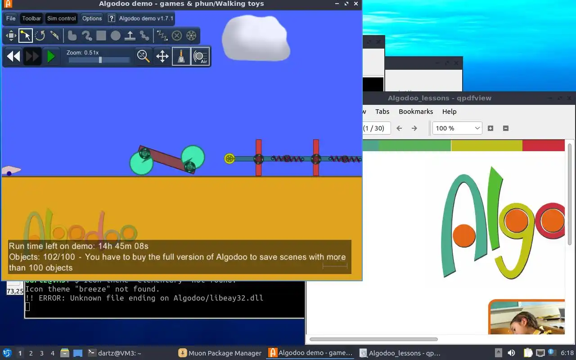The width and height of the screenshot is (576, 360).
Task: Click the network tray icon
Action: 540,353
